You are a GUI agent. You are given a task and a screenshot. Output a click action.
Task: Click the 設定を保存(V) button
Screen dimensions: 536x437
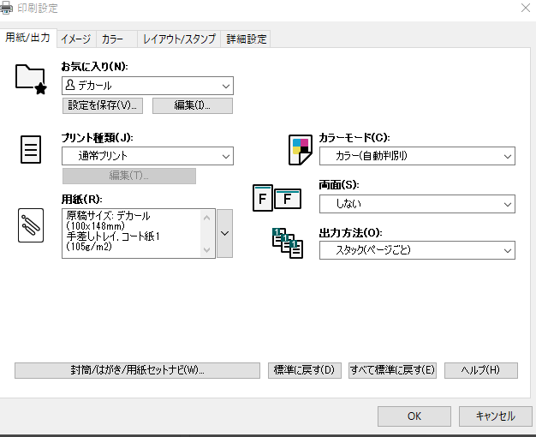point(103,105)
